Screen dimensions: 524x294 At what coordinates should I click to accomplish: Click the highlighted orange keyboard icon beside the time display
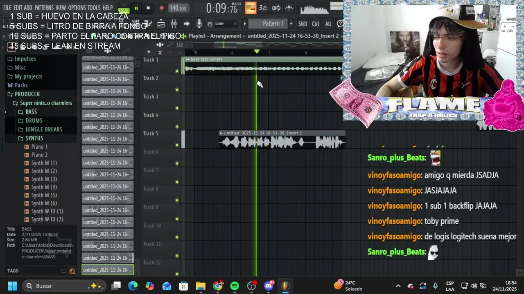[x=251, y=8]
